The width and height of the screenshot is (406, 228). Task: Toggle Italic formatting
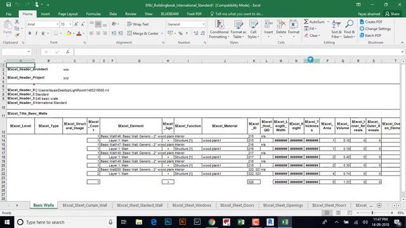[x=36, y=34]
